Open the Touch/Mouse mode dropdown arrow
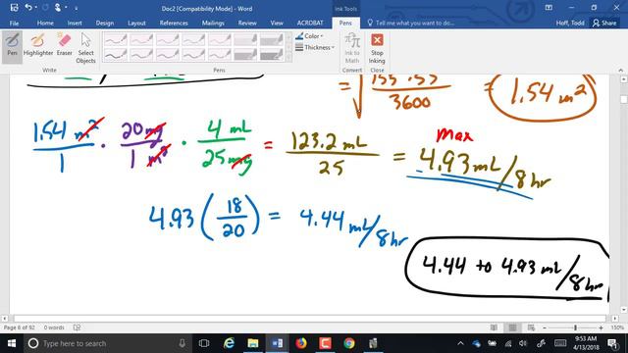Viewport: 628px width, 353px height. tap(66, 8)
